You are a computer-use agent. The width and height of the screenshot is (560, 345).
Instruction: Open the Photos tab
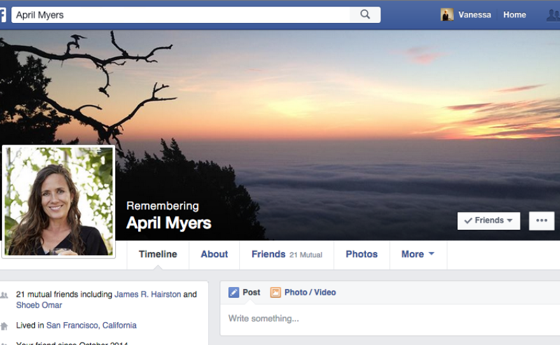[361, 254]
